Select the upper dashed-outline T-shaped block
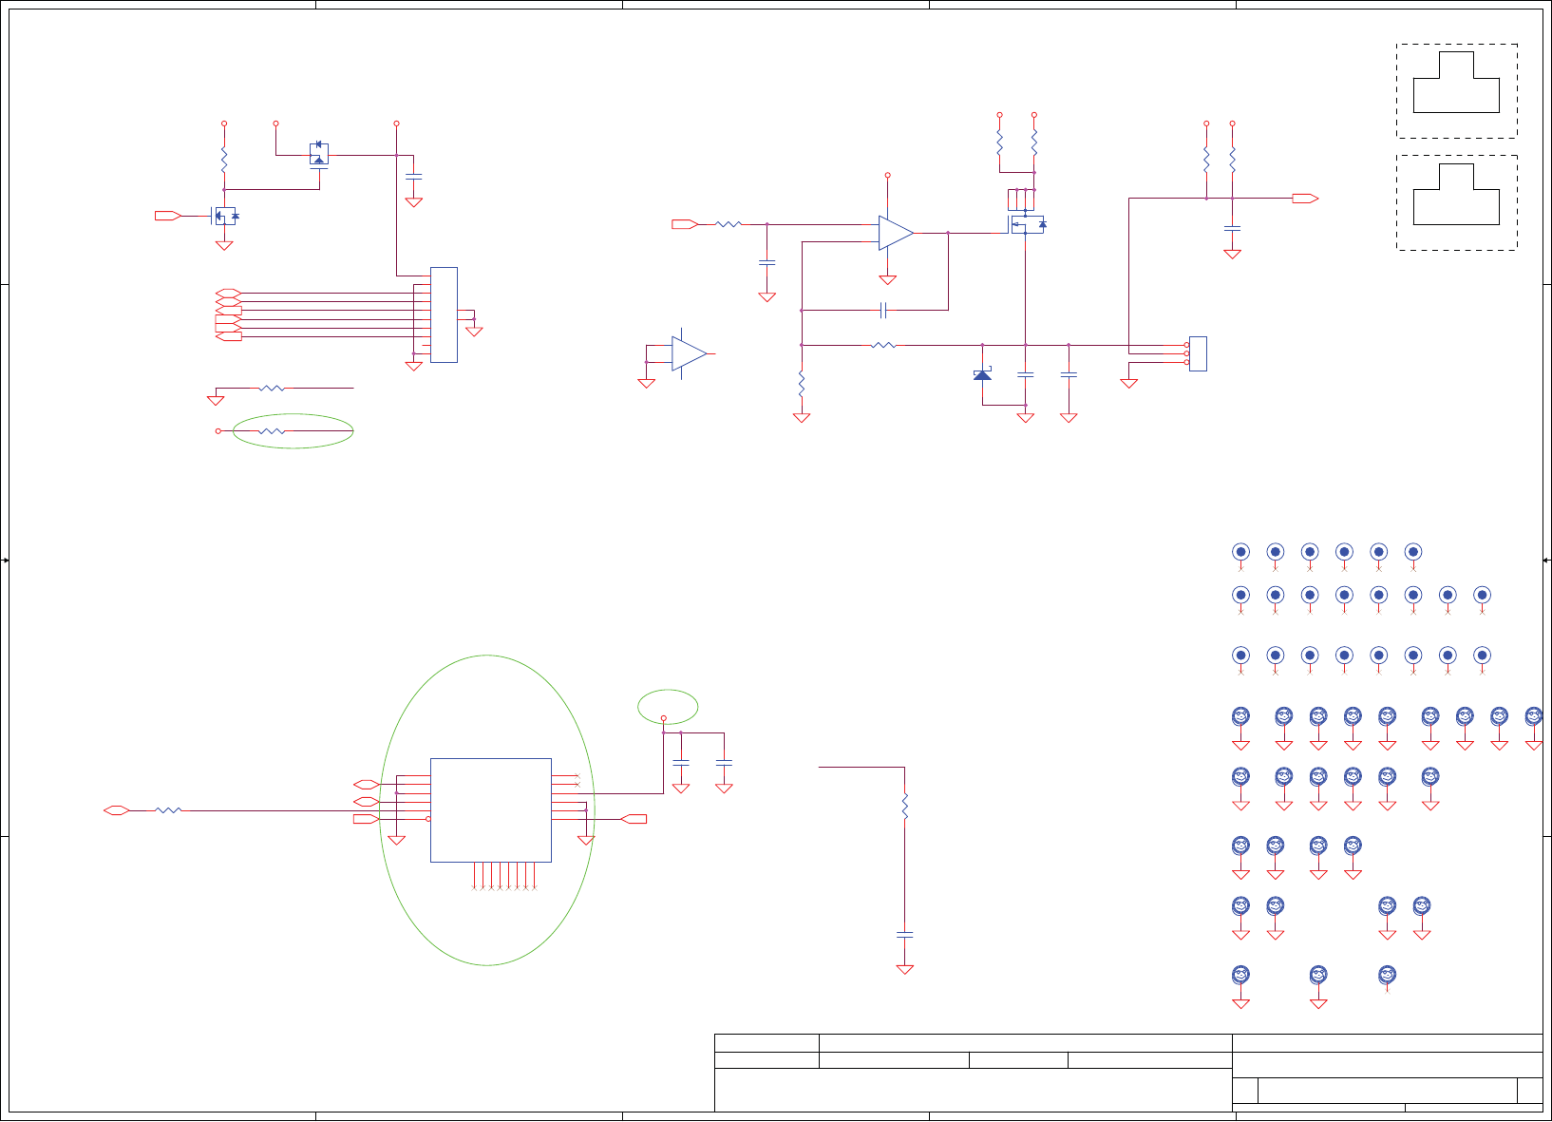This screenshot has width=1552, height=1122. point(1456,90)
